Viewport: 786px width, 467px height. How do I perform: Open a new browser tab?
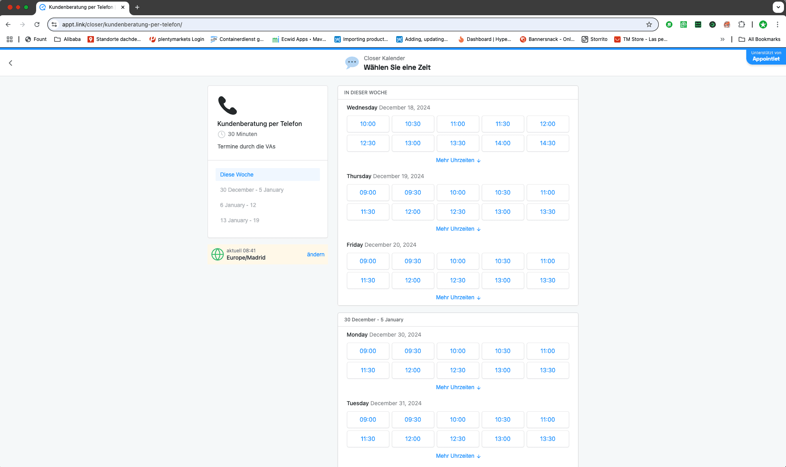137,7
